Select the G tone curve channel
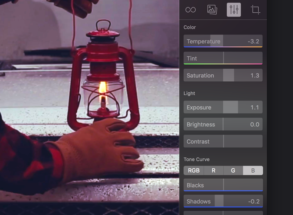 coord(233,170)
